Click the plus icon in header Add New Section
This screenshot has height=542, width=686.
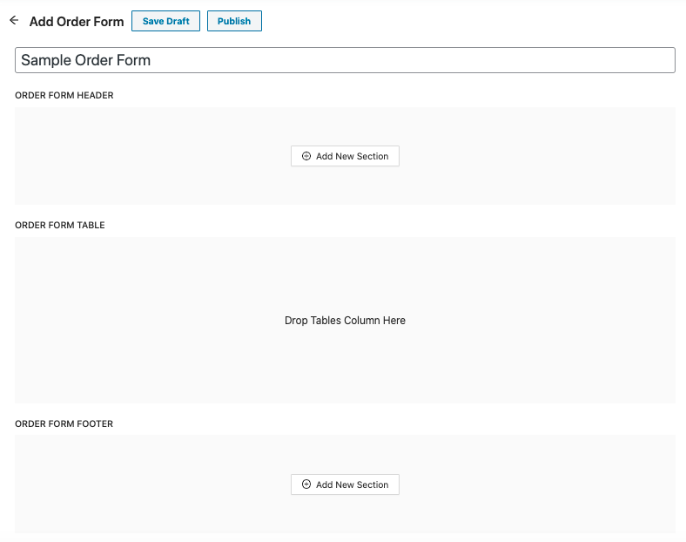click(306, 157)
